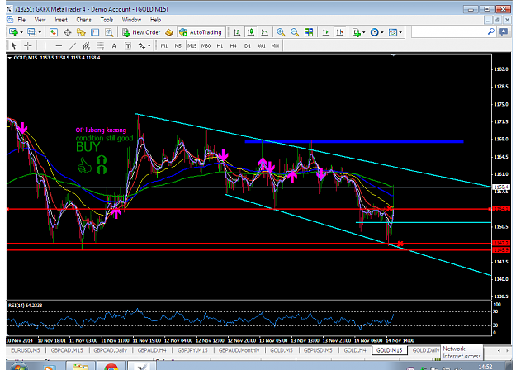
Task: Open the Tools menu
Action: point(107,20)
